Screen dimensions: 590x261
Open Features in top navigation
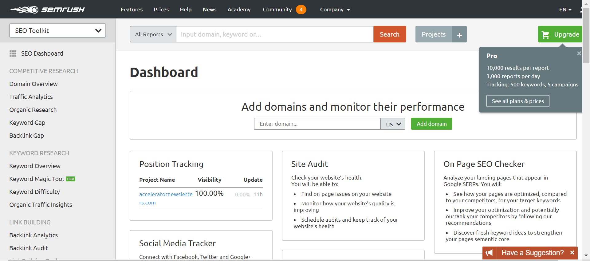click(132, 10)
